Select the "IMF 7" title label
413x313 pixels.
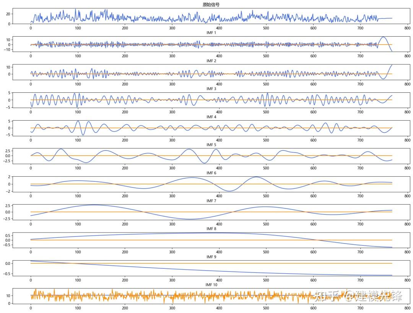tap(211, 200)
